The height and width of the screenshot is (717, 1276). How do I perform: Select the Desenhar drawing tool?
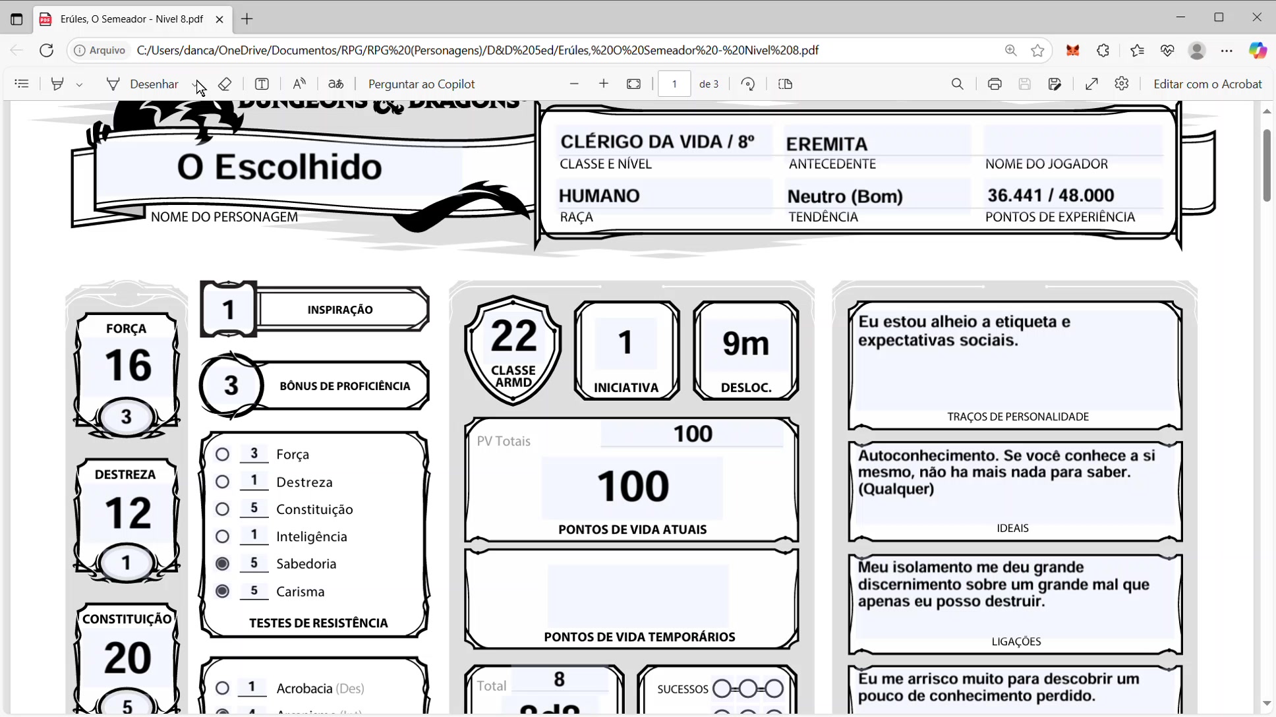(x=154, y=84)
